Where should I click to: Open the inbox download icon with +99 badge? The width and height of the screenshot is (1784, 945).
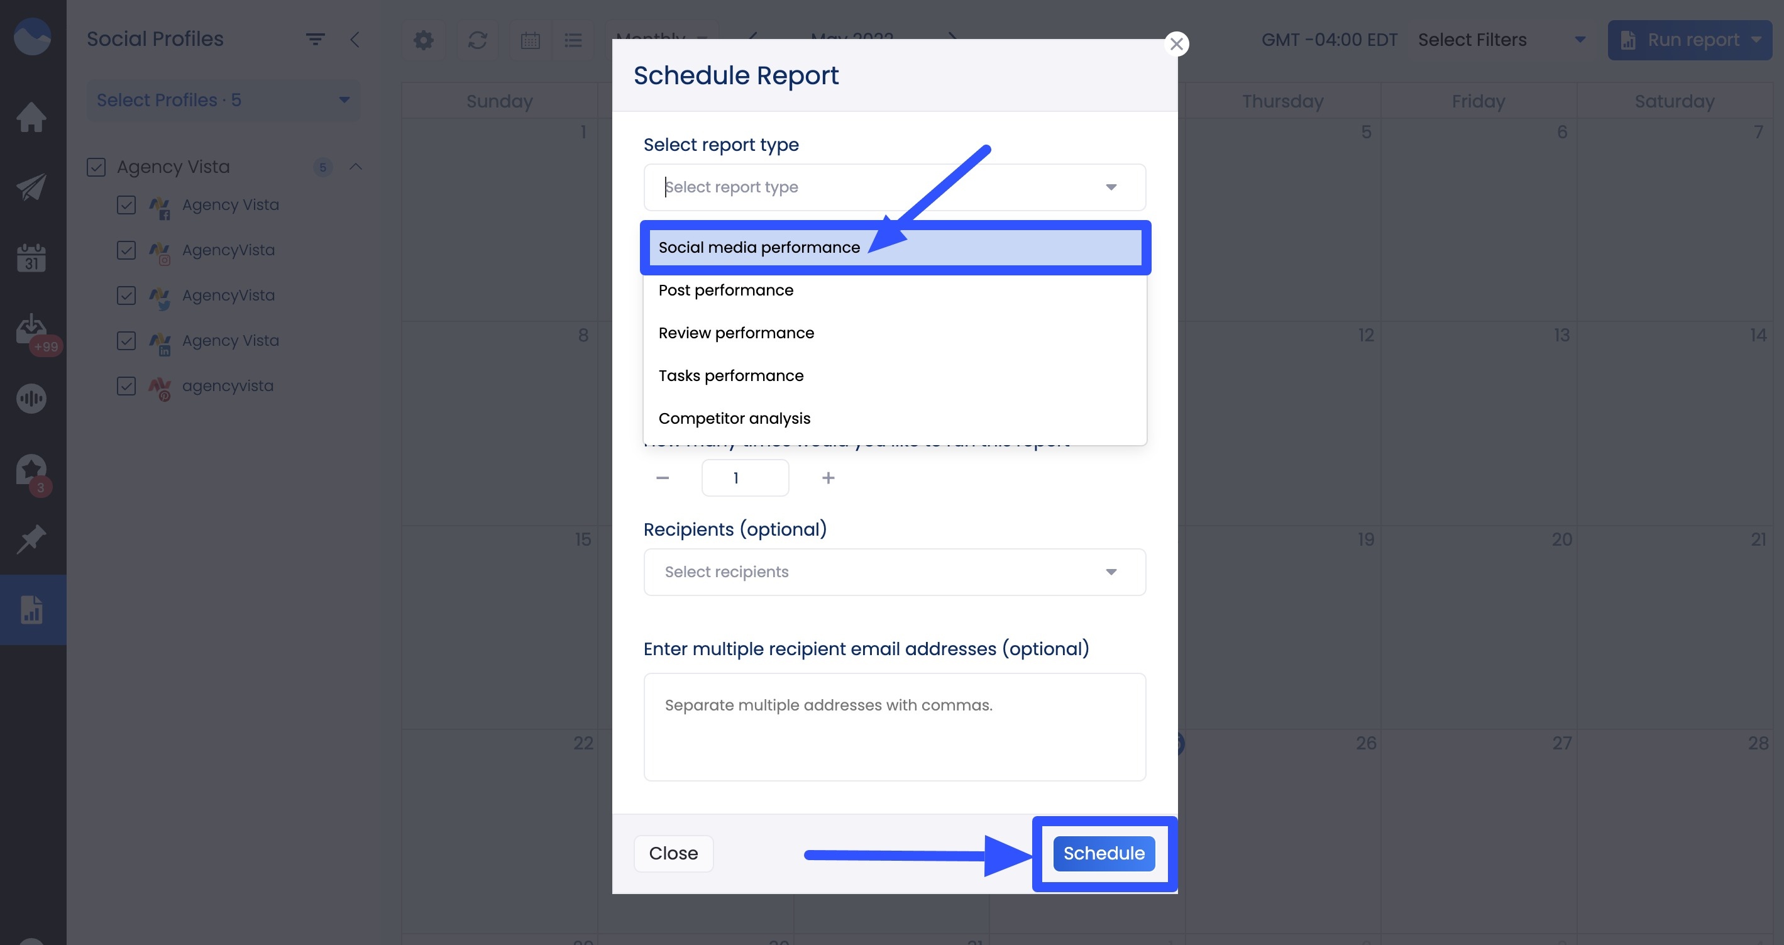32,328
